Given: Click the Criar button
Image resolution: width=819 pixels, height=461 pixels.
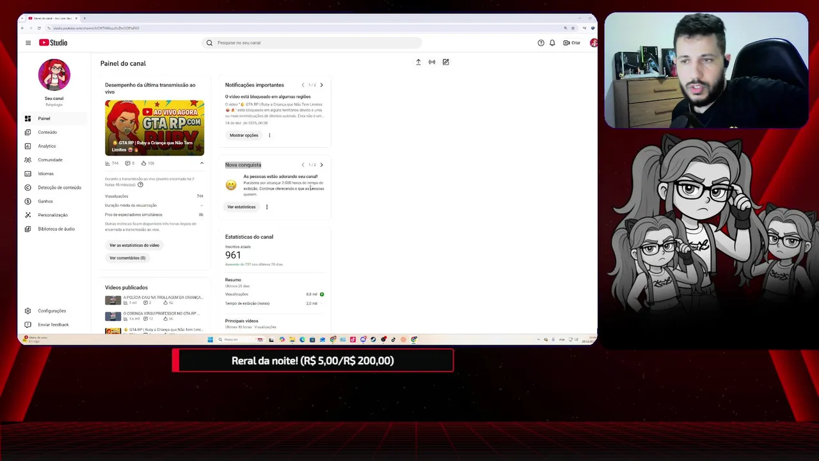Looking at the screenshot, I should point(571,43).
